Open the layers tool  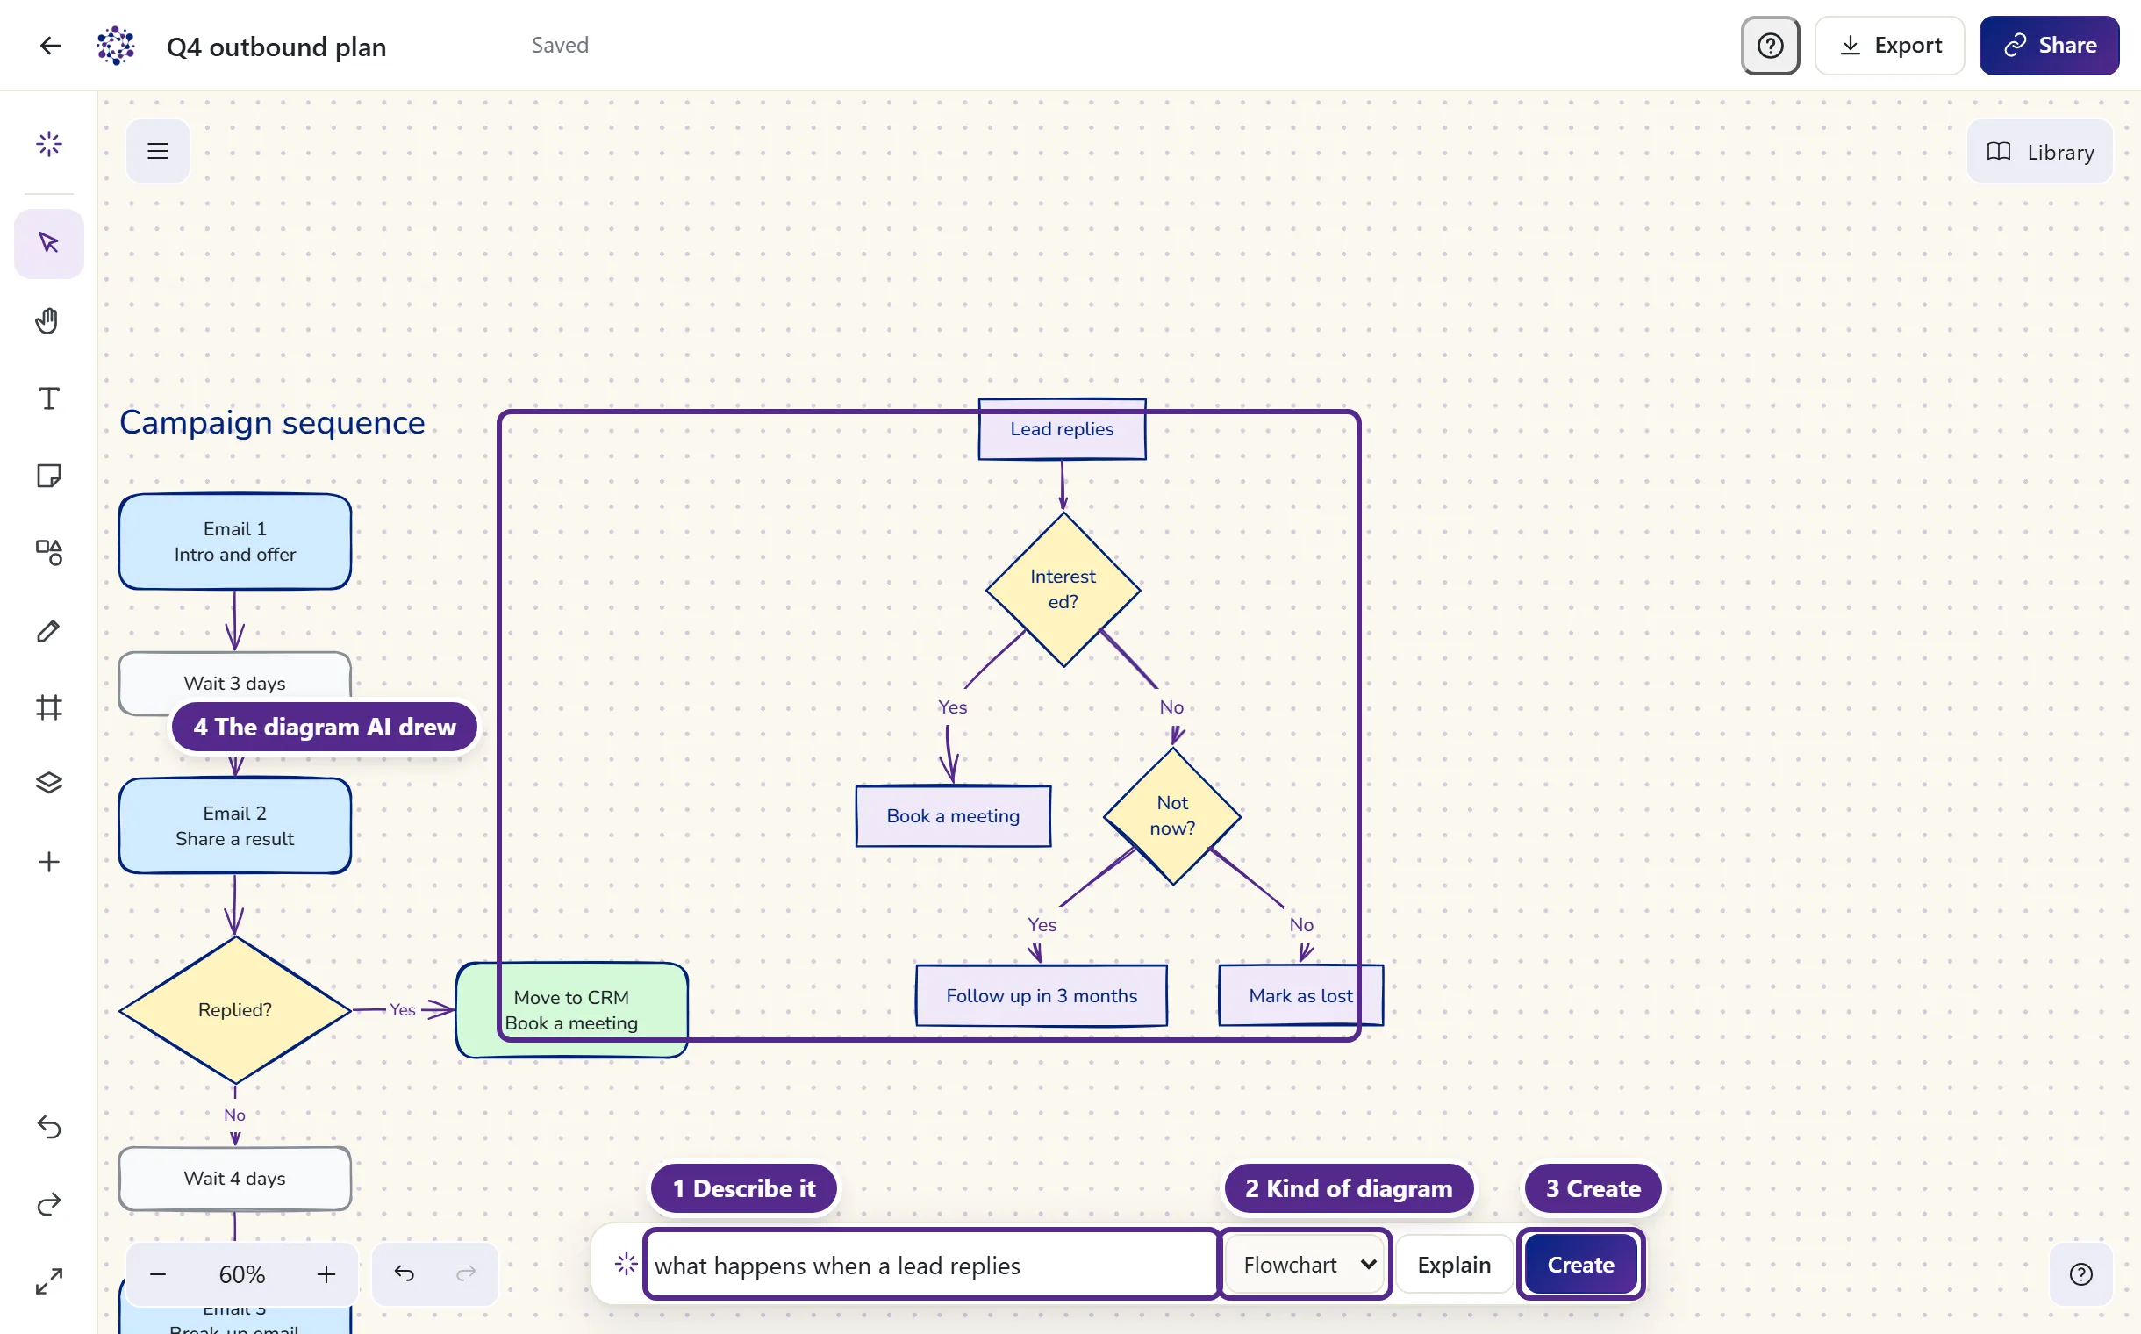pyautogui.click(x=49, y=784)
